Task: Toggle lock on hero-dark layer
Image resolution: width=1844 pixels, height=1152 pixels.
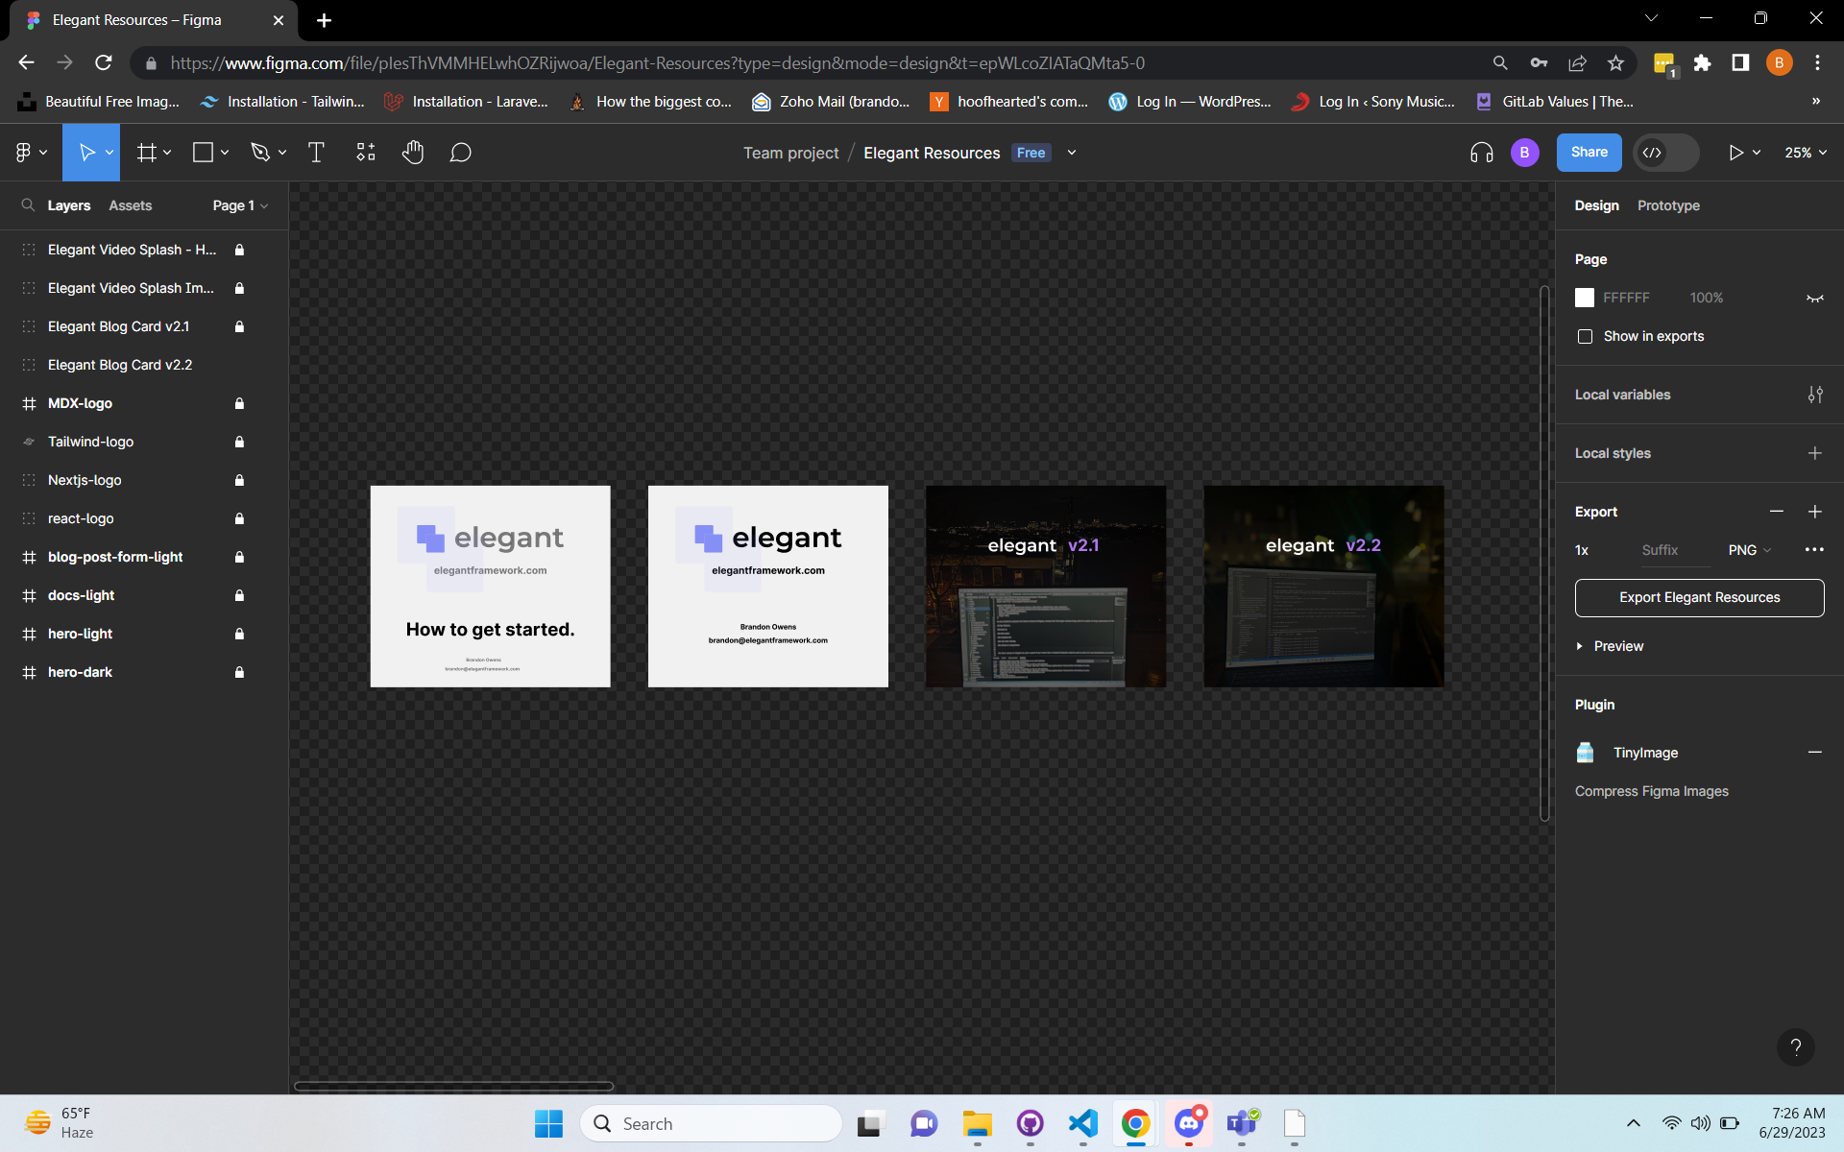Action: pos(240,670)
